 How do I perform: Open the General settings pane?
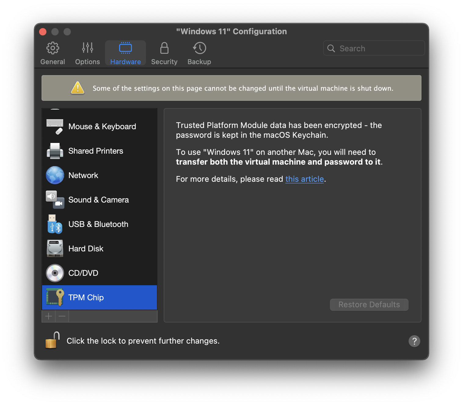[x=53, y=53]
